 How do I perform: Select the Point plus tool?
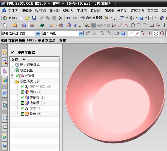click(x=164, y=25)
